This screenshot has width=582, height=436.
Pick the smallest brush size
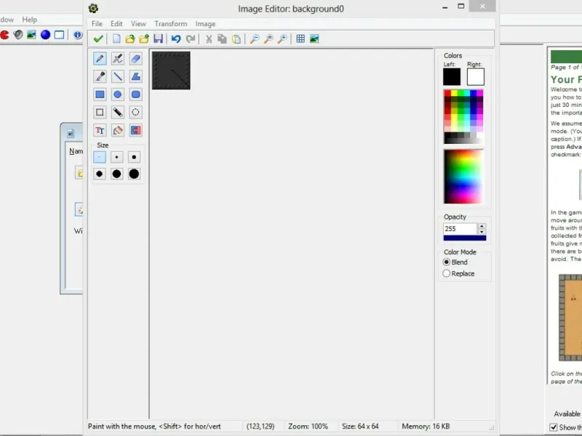tap(100, 157)
